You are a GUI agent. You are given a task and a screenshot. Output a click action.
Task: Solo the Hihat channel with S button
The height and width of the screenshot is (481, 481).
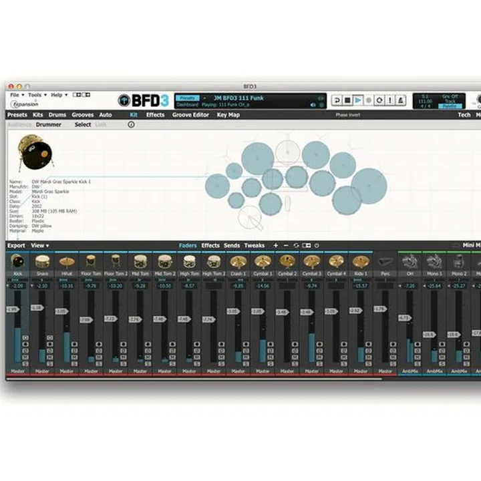click(74, 363)
